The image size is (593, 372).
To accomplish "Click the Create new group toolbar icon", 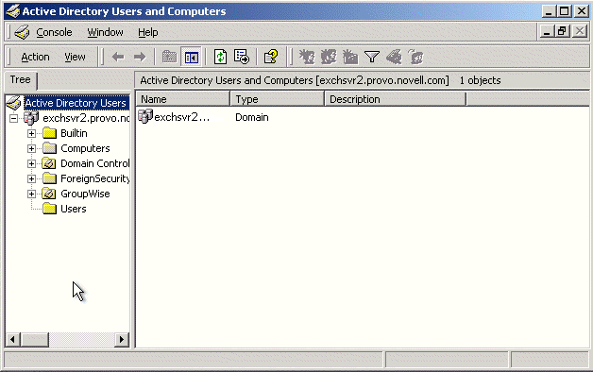I will click(329, 57).
